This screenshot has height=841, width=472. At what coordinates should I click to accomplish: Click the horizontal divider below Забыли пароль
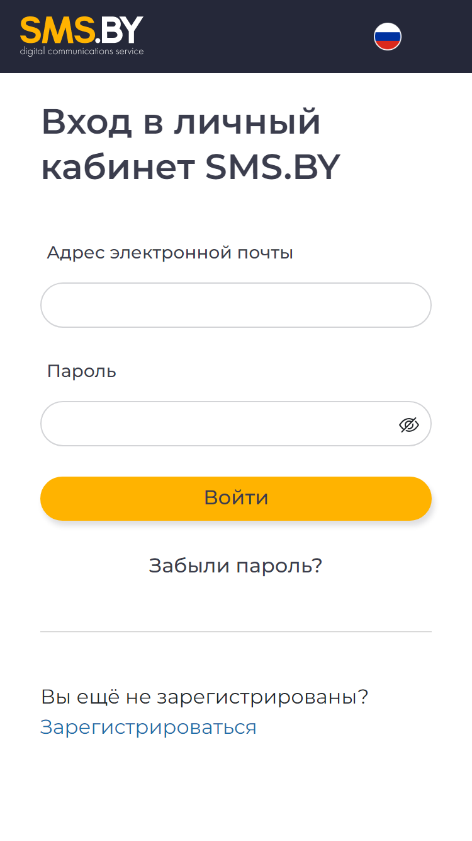click(236, 632)
